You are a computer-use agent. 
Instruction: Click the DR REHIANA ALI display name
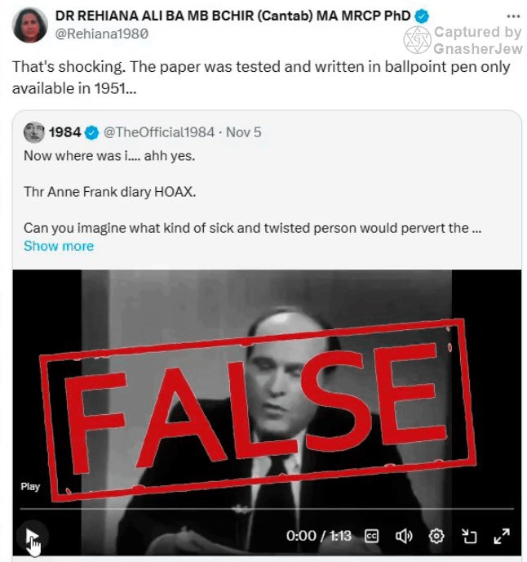[x=232, y=16]
